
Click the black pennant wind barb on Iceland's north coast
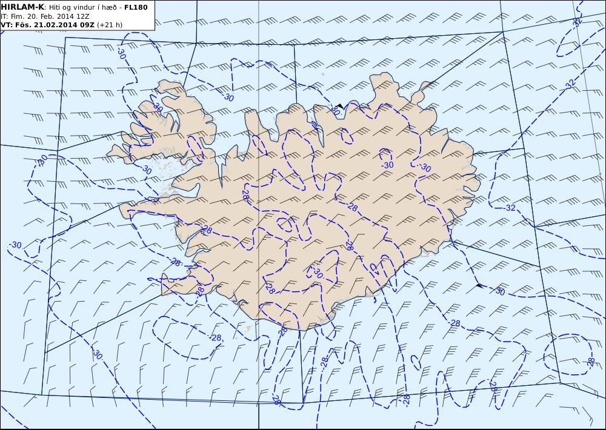click(x=340, y=105)
